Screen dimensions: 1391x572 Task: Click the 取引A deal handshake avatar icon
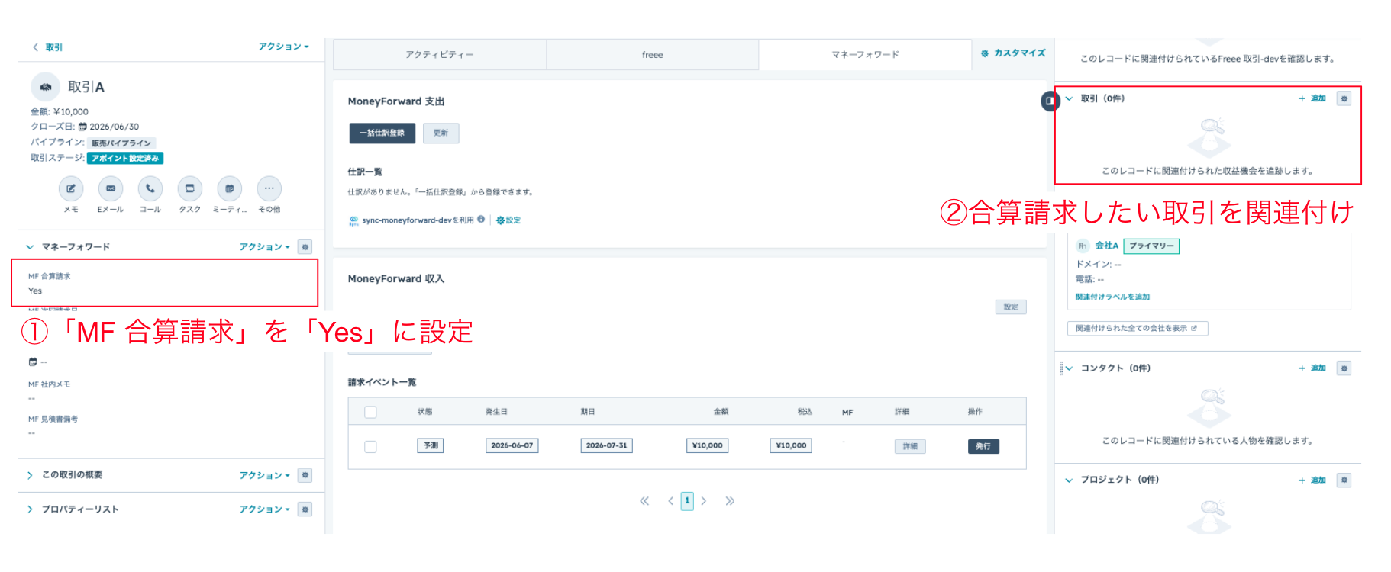[46, 87]
